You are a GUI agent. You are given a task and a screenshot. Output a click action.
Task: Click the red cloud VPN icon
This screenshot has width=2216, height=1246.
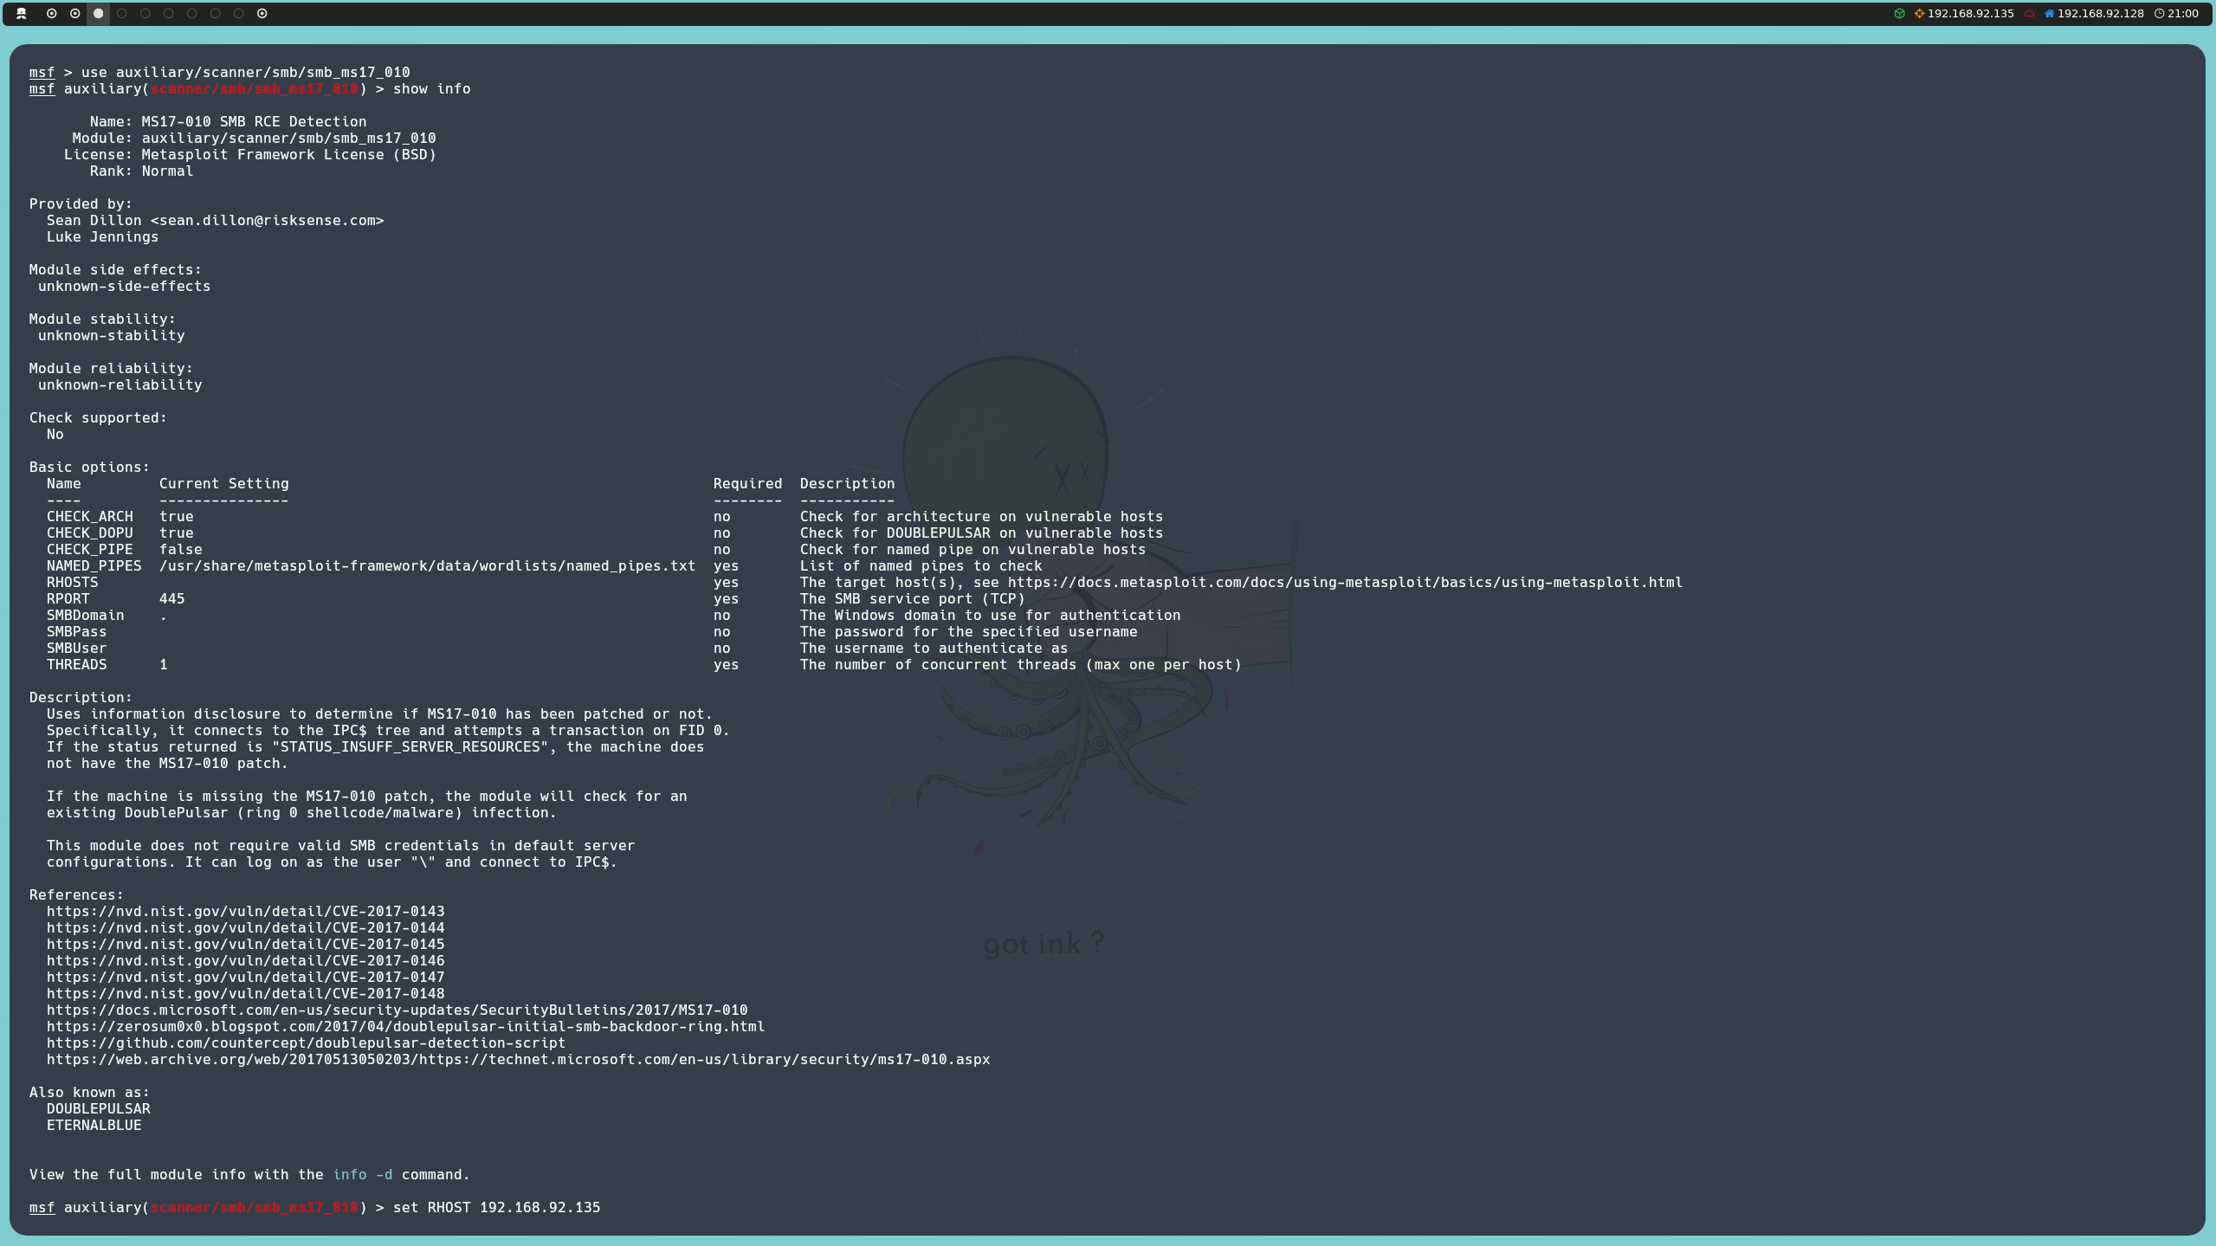[x=2029, y=13]
